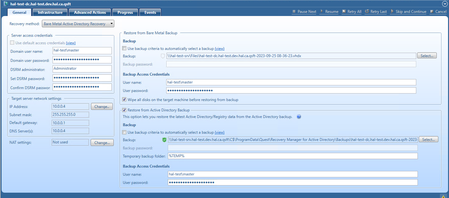The image size is (449, 198).
Task: Click Change button next to IP Address
Action: click(x=102, y=106)
